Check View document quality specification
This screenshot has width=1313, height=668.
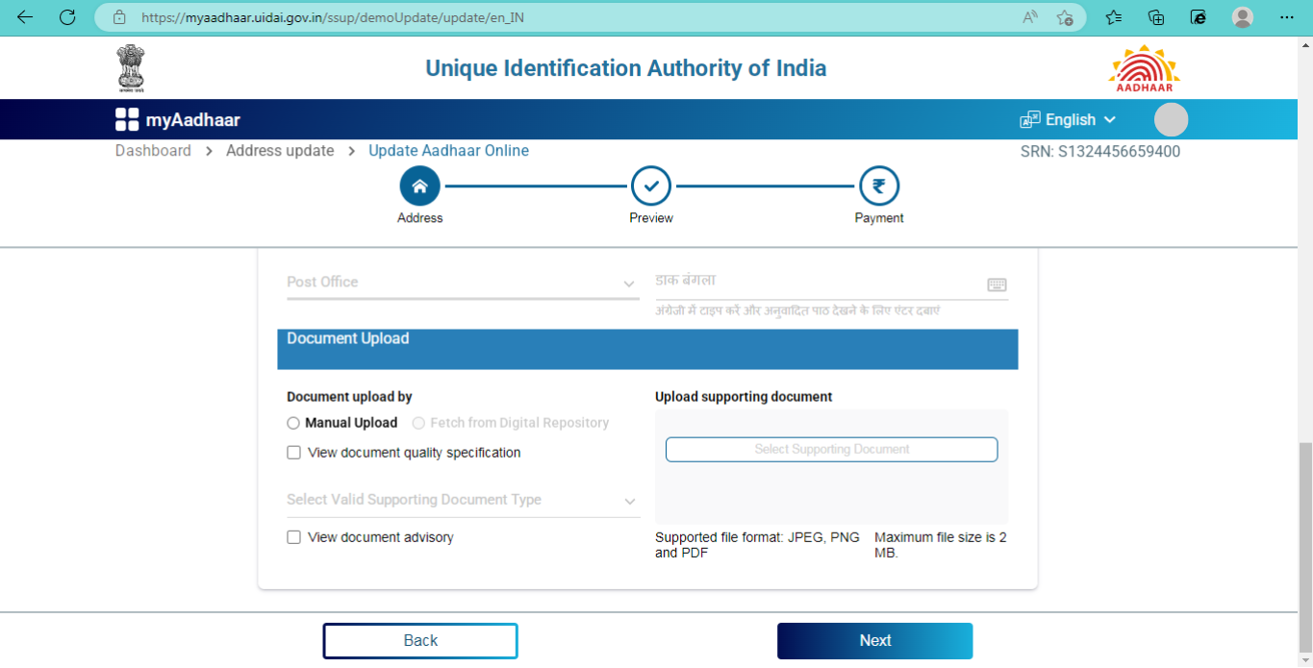click(x=294, y=453)
